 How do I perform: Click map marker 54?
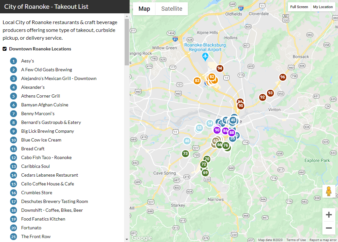[210, 123]
